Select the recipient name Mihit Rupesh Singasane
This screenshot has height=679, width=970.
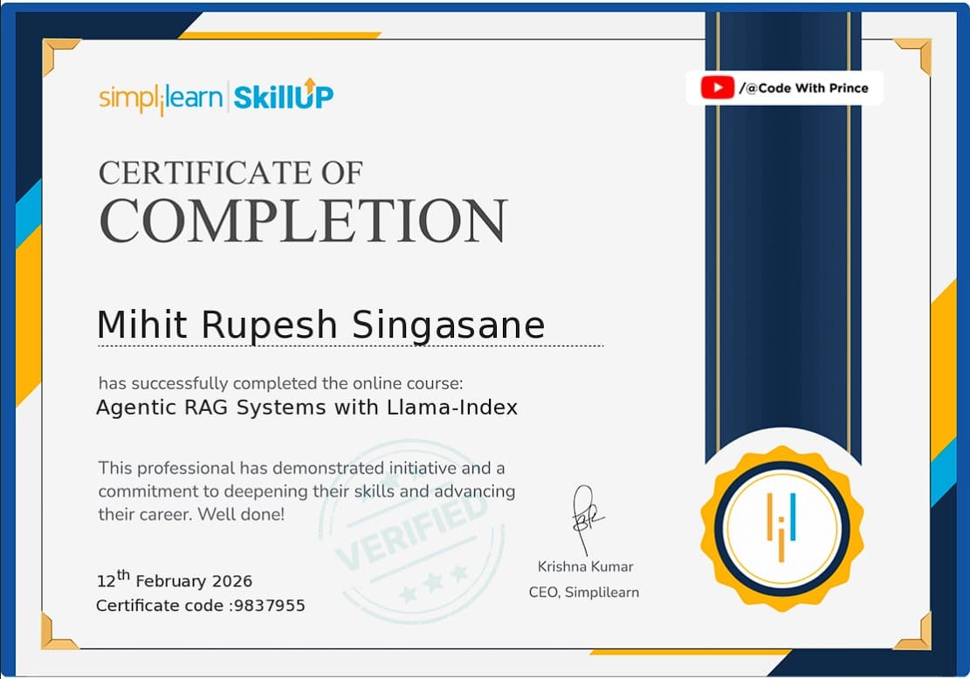click(x=321, y=324)
